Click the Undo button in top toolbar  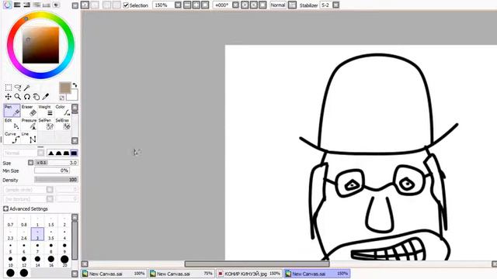pyautogui.click(x=85, y=5)
